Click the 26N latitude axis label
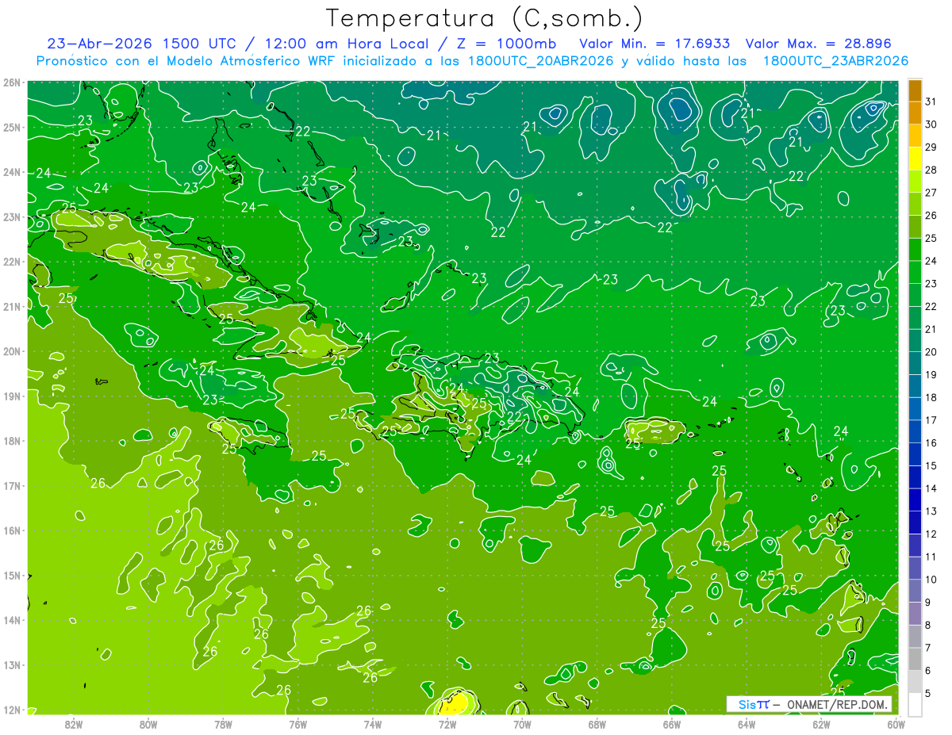The width and height of the screenshot is (952, 735). click(12, 82)
